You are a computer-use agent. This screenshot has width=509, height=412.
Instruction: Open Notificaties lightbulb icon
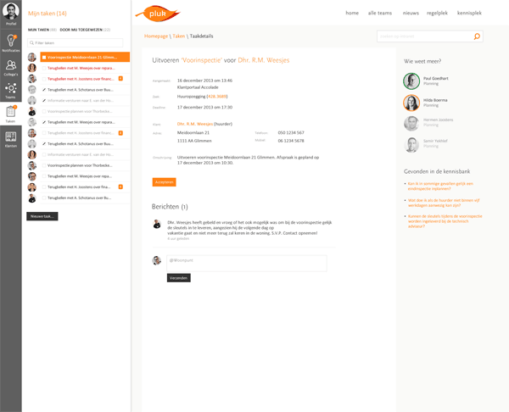click(11, 43)
